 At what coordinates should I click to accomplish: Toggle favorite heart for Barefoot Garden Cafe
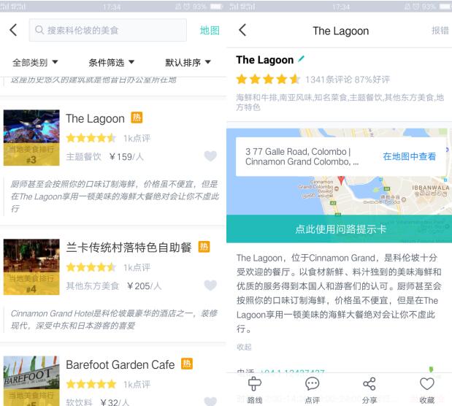click(x=210, y=401)
